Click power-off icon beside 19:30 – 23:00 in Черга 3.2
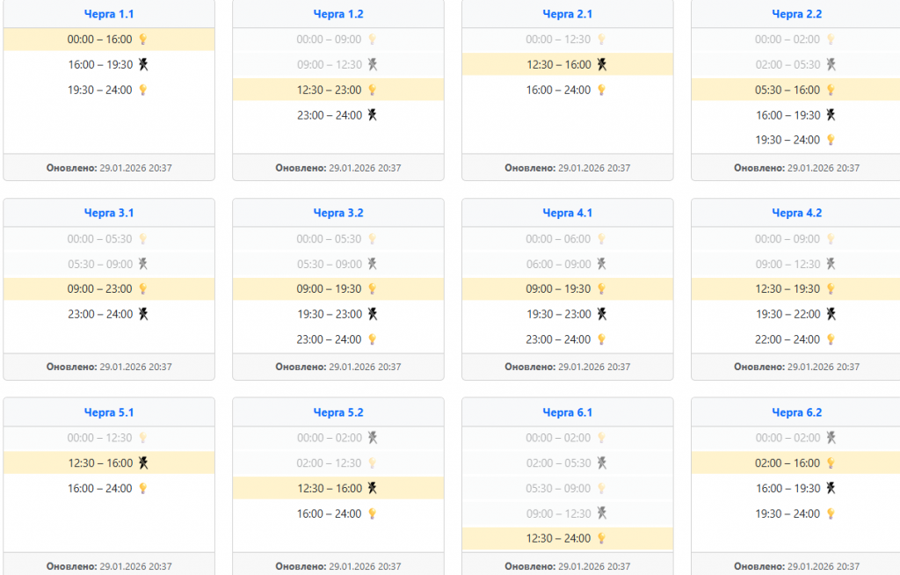The height and width of the screenshot is (575, 900). 373,314
